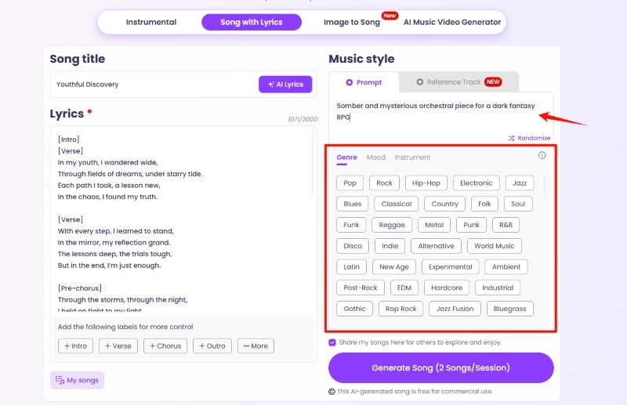
Task: Open AI Music Video Generator tab
Action: tap(452, 22)
